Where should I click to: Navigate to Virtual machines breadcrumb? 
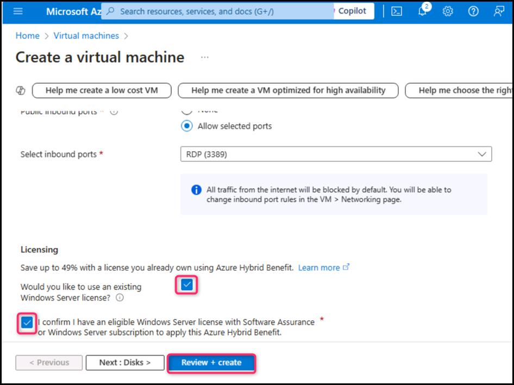click(x=86, y=36)
